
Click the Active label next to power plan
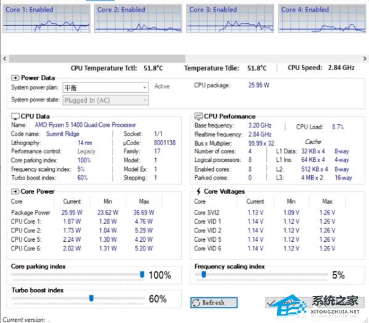162,86
